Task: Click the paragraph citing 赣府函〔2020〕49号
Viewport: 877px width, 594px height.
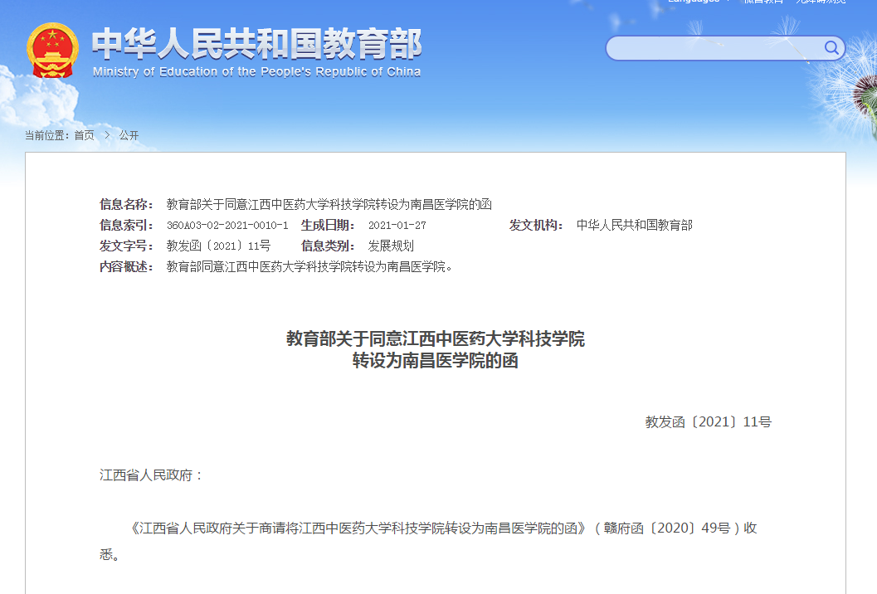Action: (x=428, y=542)
